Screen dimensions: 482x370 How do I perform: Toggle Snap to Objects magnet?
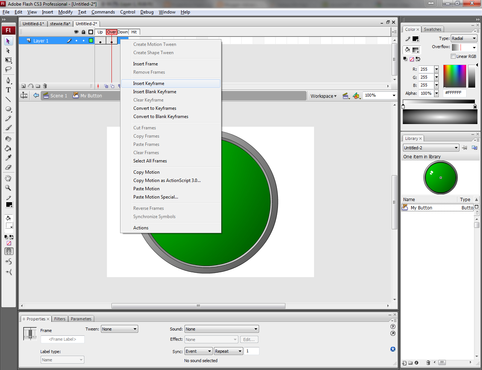(x=9, y=251)
